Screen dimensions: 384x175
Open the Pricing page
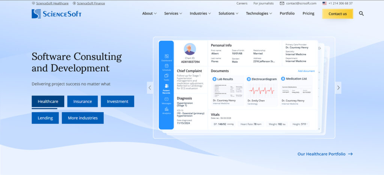click(308, 14)
